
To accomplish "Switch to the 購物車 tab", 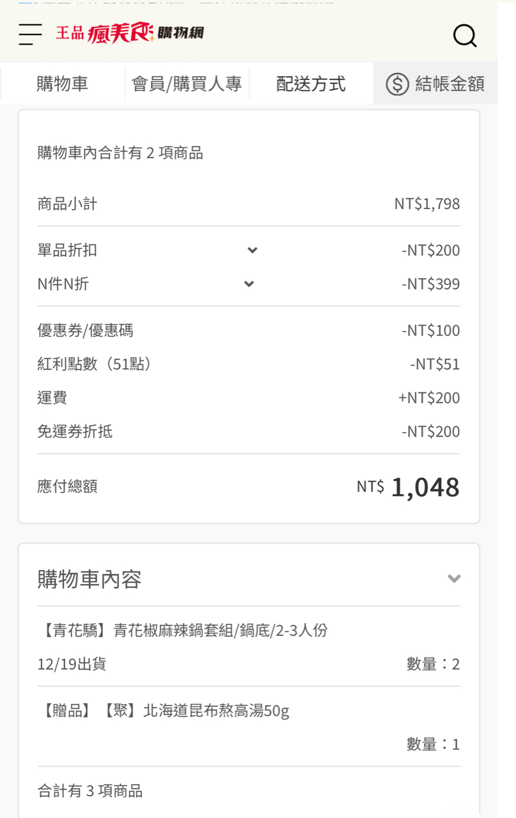I will (62, 84).
